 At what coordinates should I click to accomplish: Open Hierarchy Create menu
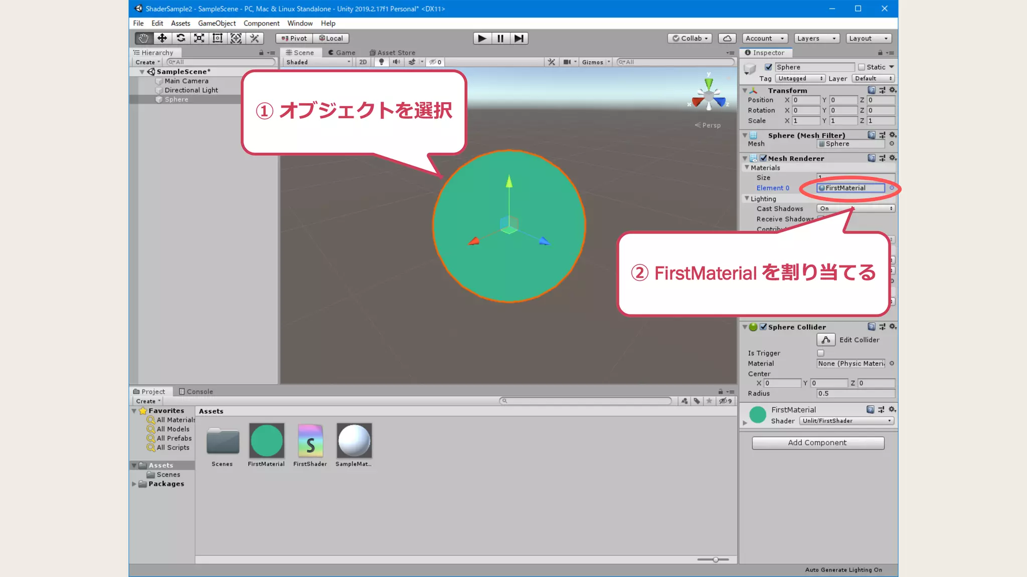pos(147,62)
